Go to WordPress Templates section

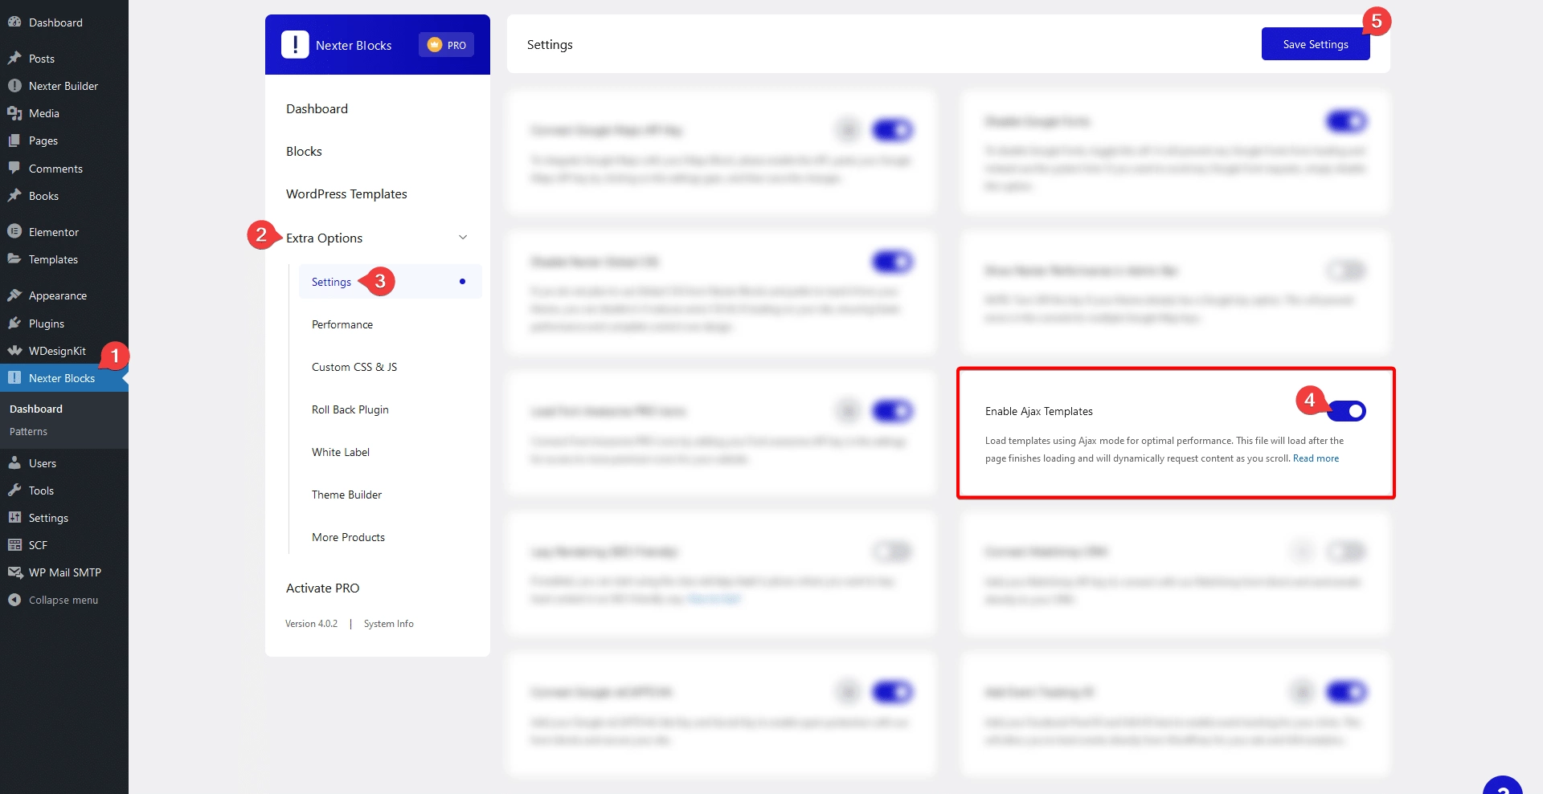(347, 193)
